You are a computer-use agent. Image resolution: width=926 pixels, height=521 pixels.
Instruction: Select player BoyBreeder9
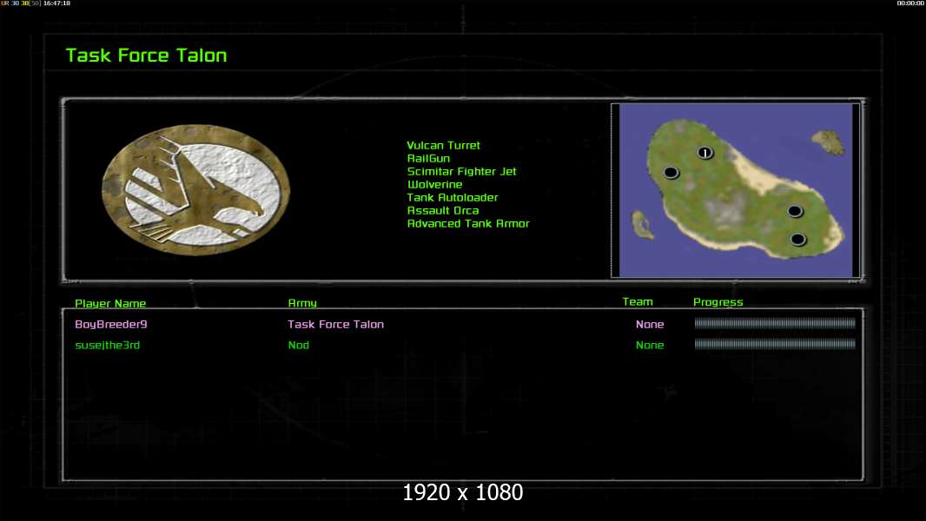(111, 324)
